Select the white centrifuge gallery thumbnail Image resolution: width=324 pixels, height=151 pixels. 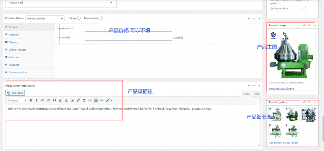click(x=276, y=114)
